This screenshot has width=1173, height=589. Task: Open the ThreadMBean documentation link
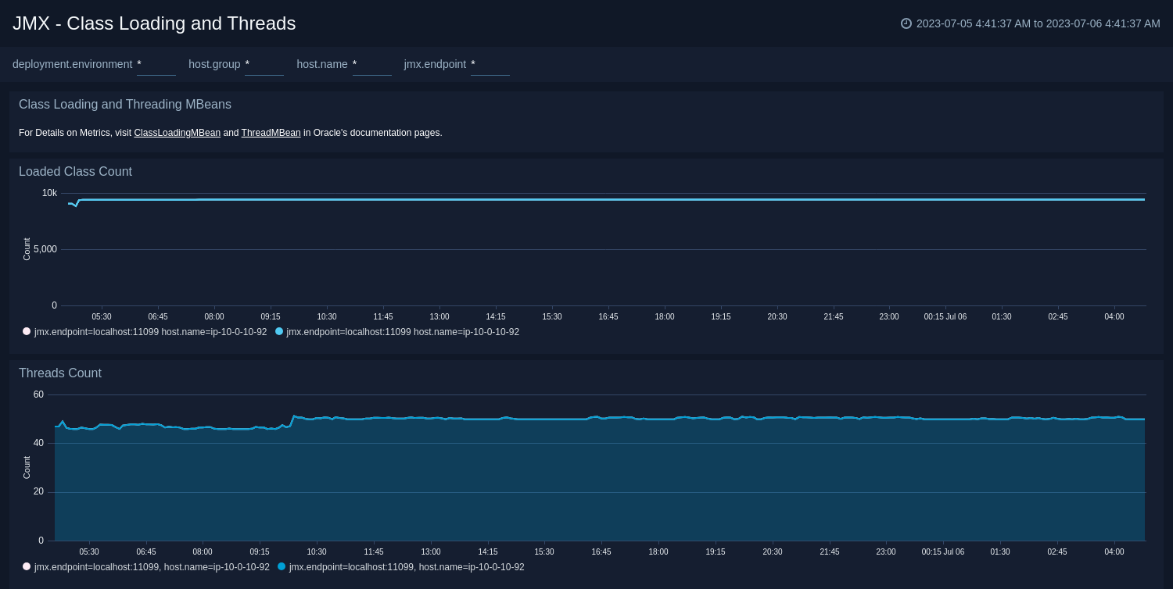[271, 133]
